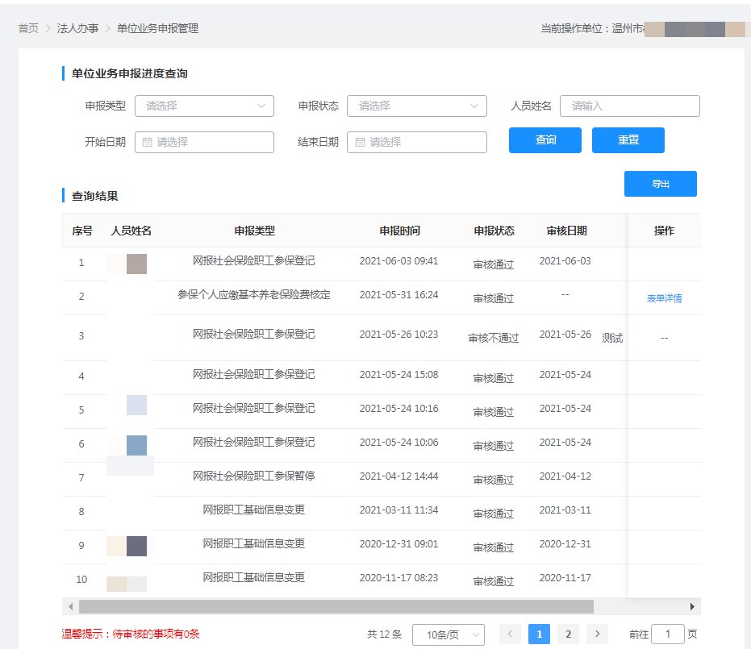The image size is (751, 649).
Task: Expand the 10条/页 page size selector
Action: coord(448,634)
